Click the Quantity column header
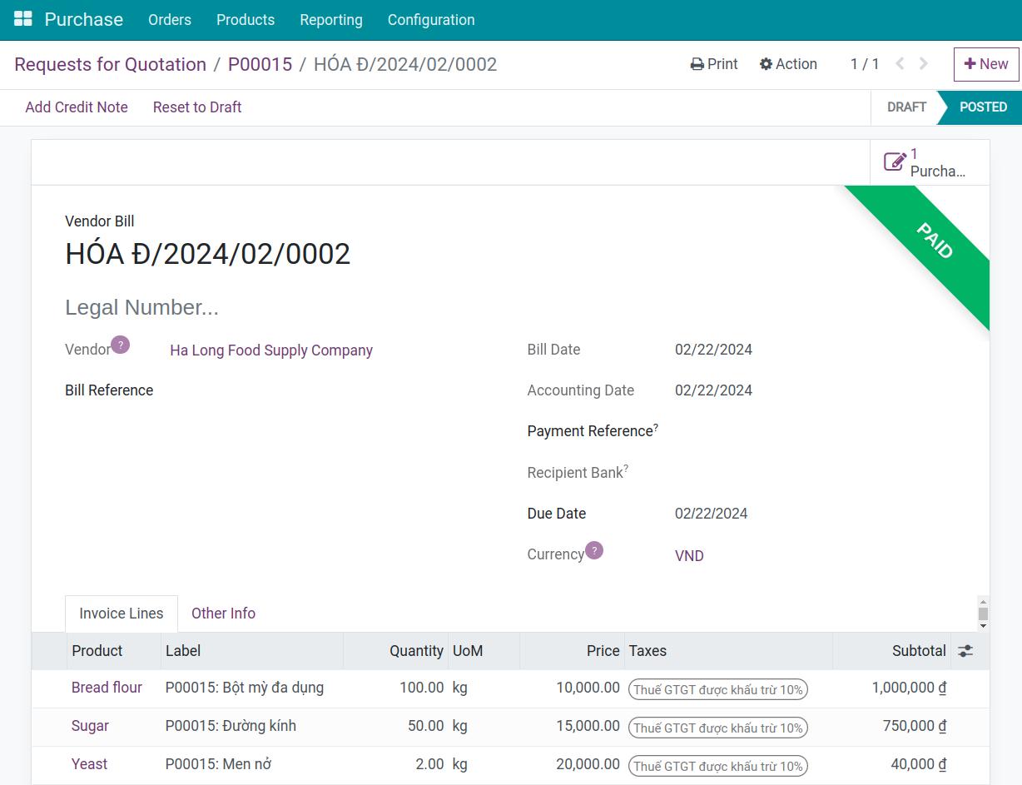Image resolution: width=1022 pixels, height=785 pixels. [396, 651]
